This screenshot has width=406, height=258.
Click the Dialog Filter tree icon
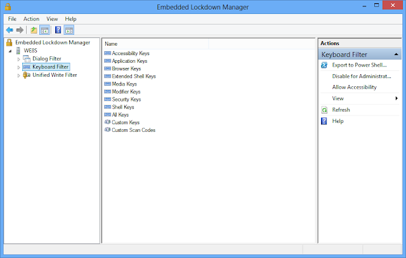point(27,59)
